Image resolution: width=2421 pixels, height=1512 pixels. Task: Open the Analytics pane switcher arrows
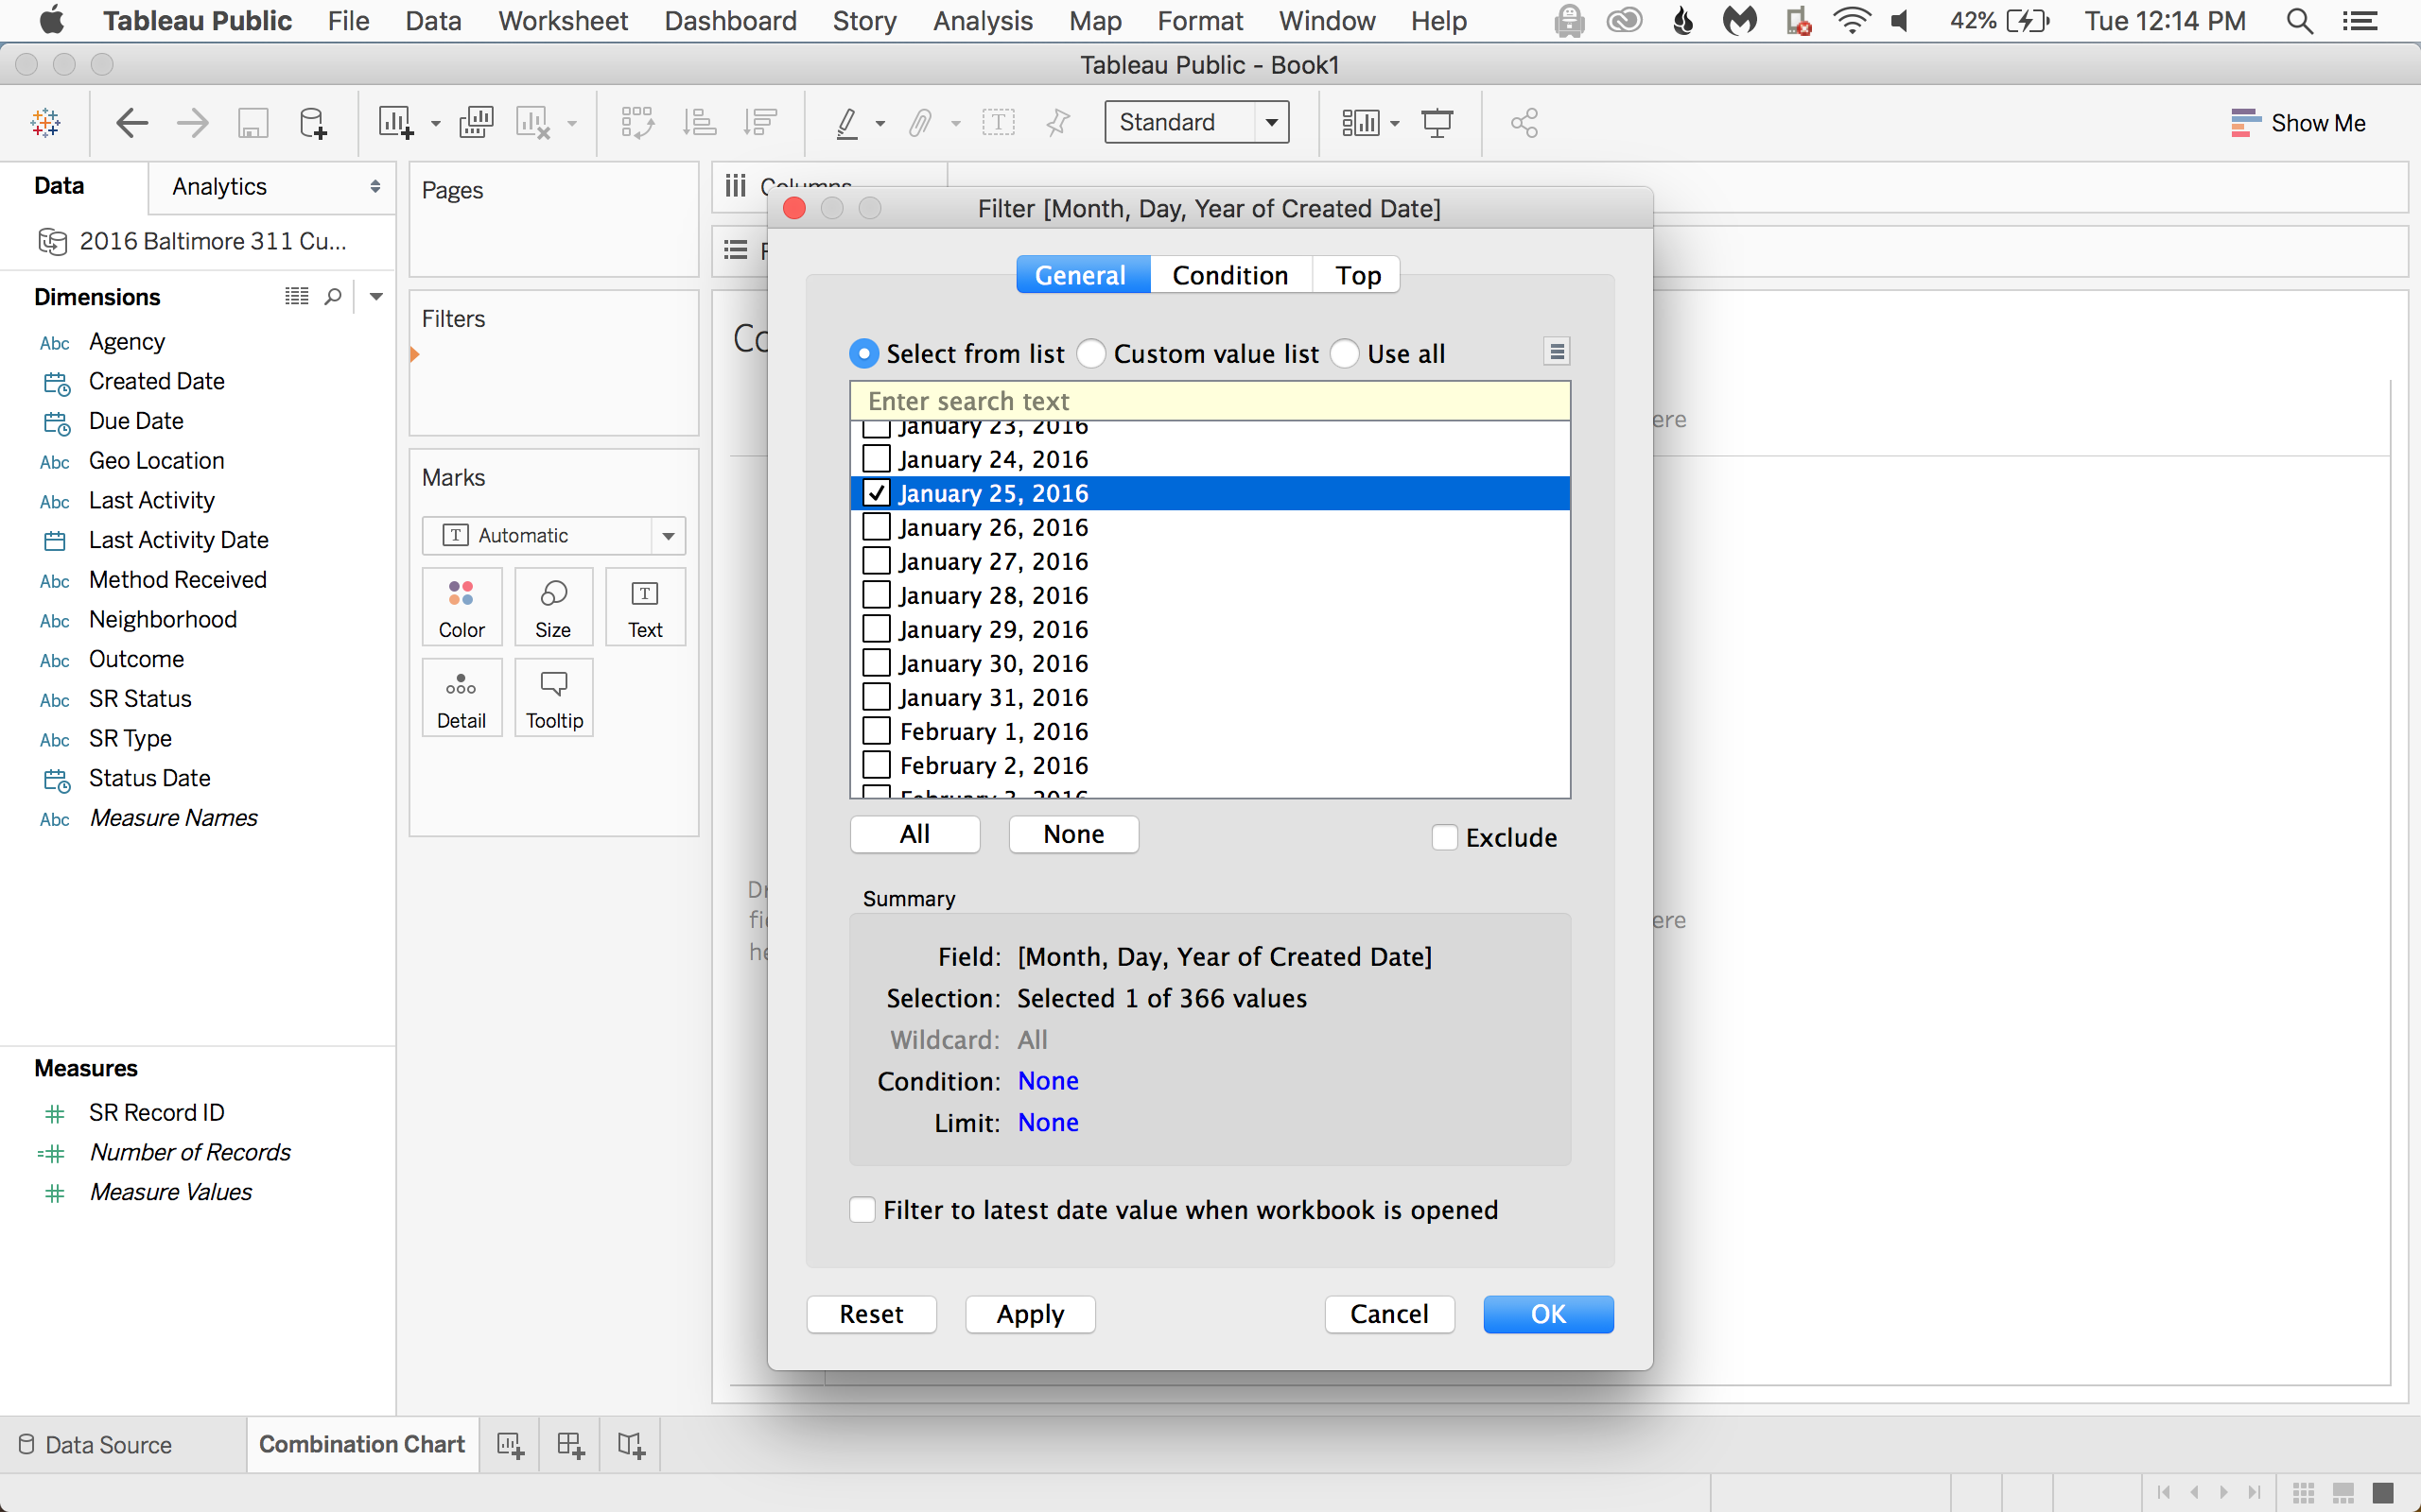coord(375,187)
